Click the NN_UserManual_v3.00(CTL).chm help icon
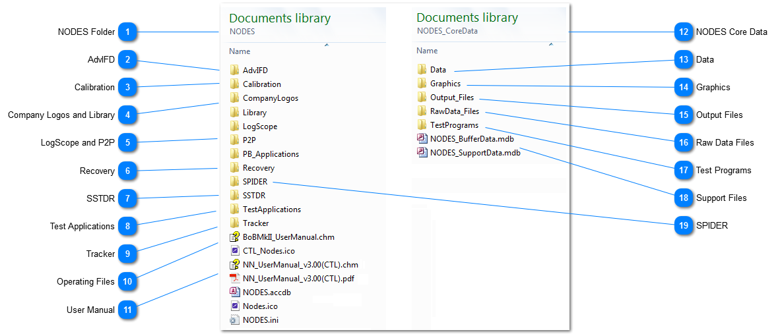Viewport: 778px width, 336px height. point(235,265)
